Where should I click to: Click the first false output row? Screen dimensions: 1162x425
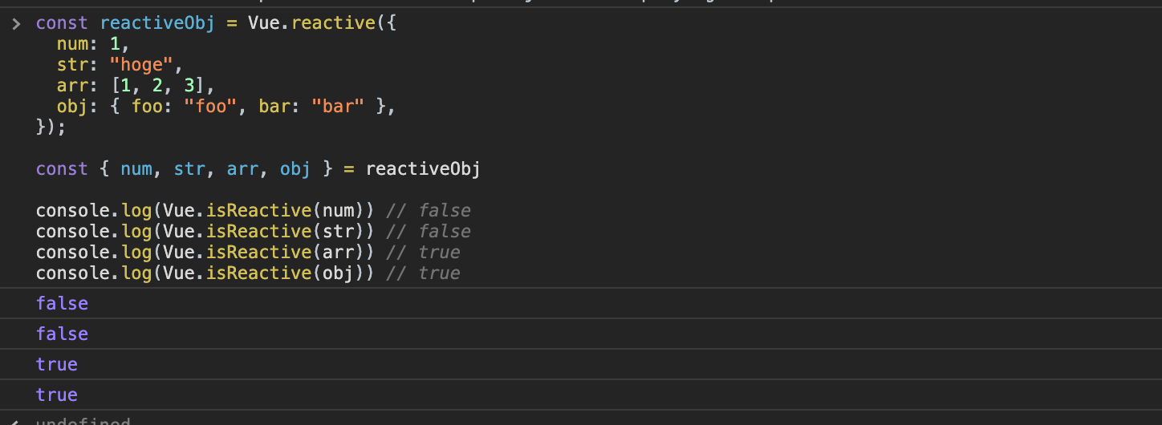[x=62, y=303]
